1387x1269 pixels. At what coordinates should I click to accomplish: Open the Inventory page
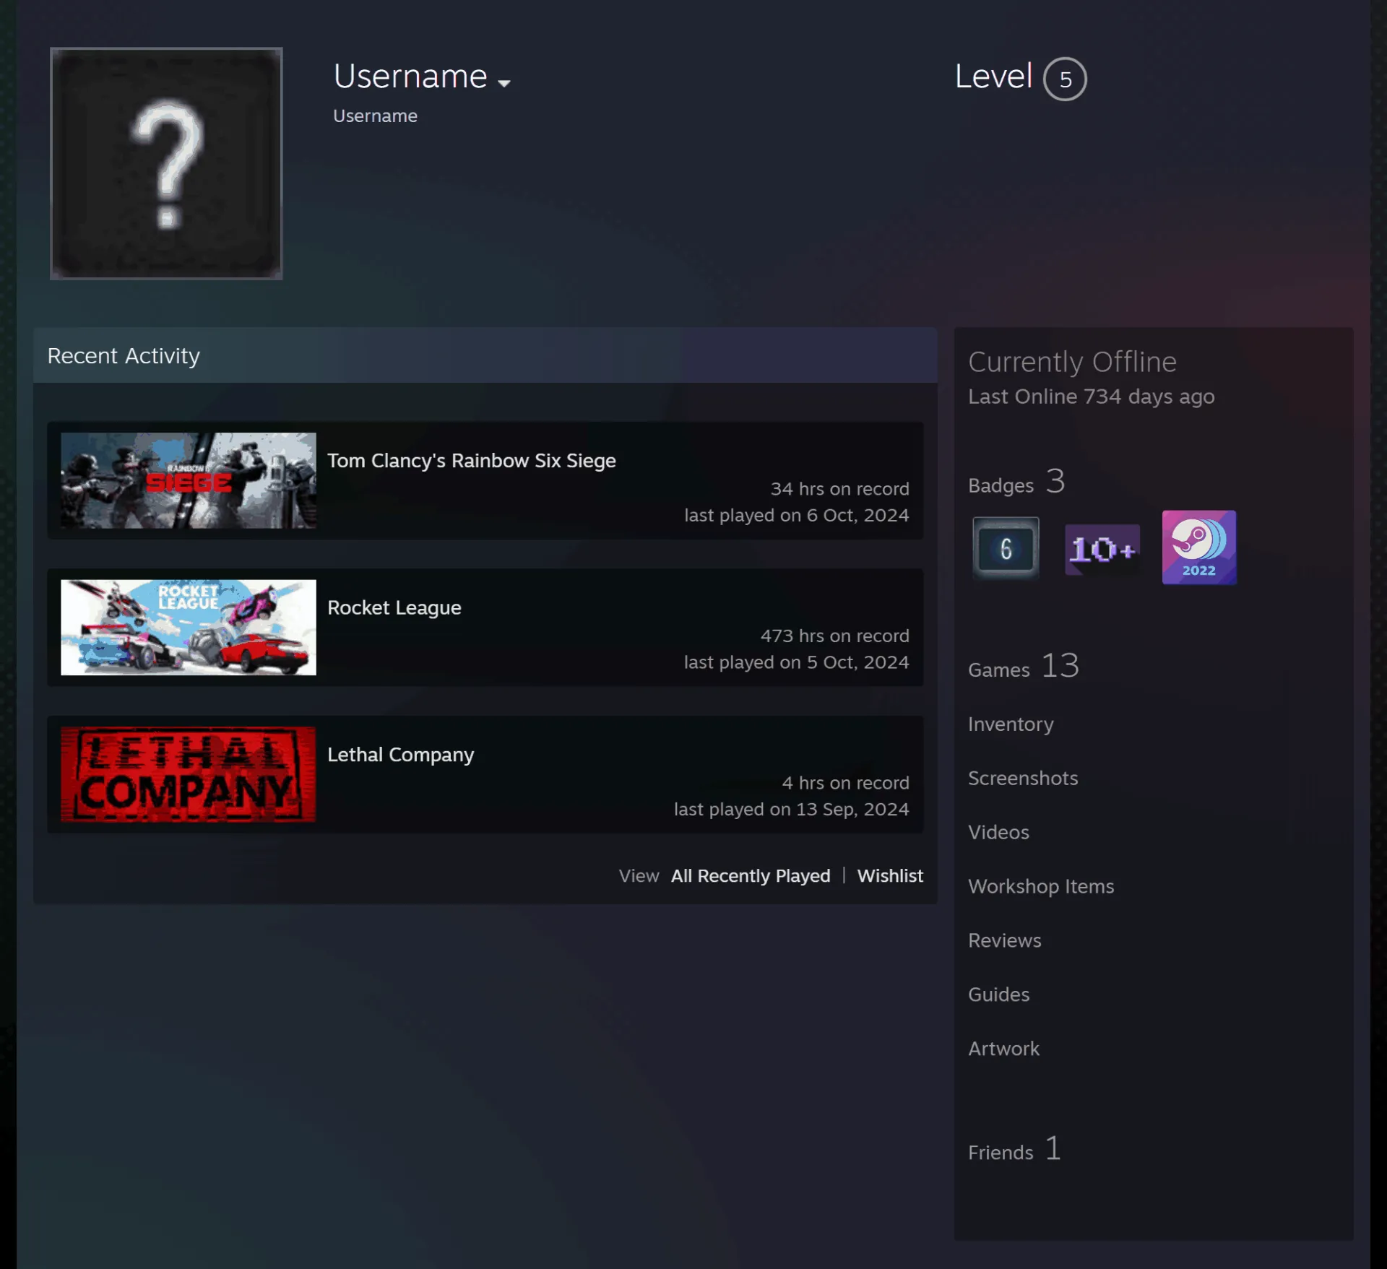(1011, 724)
